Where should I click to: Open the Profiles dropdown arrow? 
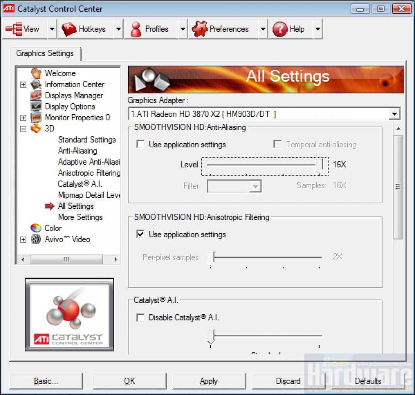click(182, 29)
